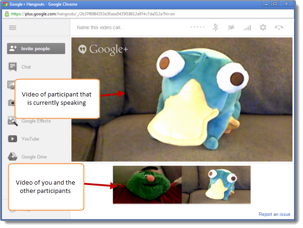The width and height of the screenshot is (303, 228).
Task: Select the blue platypus participant thumbnail
Action: 216,185
